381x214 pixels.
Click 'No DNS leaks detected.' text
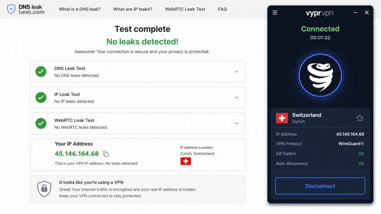point(77,75)
